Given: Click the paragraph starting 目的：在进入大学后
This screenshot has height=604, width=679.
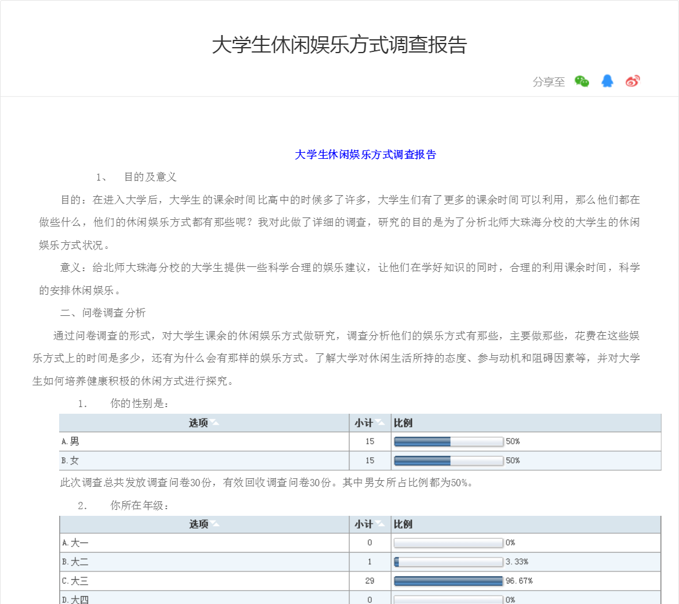Looking at the screenshot, I should point(339,222).
